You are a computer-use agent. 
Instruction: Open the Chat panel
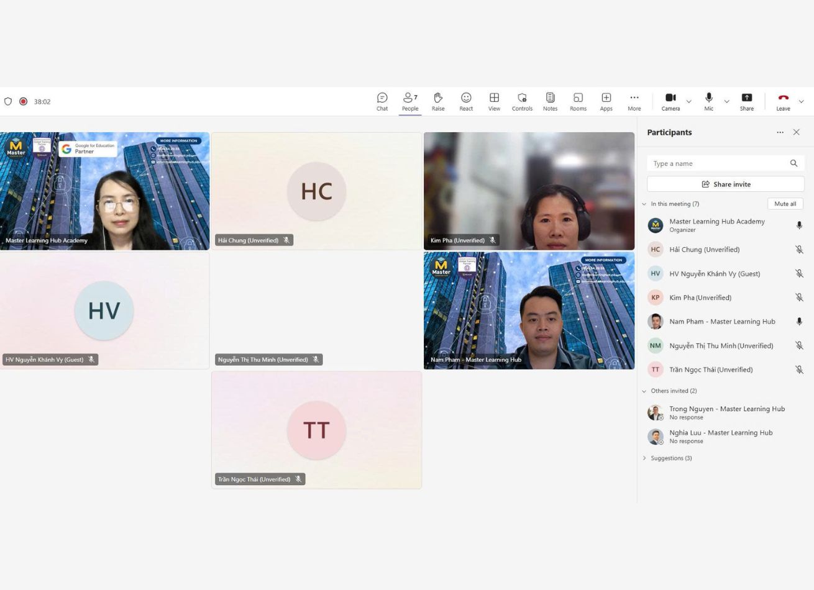tap(382, 101)
